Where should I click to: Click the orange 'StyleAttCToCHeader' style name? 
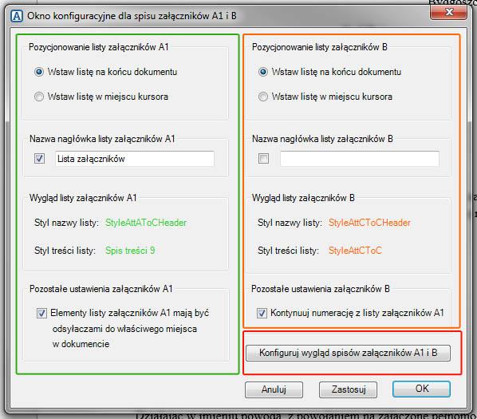click(369, 223)
